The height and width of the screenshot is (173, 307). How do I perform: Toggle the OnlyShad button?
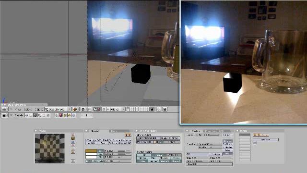(227, 148)
